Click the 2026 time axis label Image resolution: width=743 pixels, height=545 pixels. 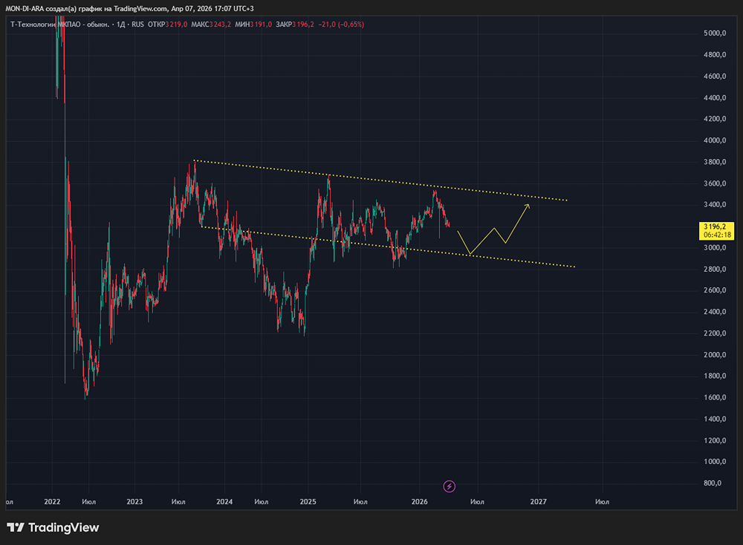coord(419,501)
